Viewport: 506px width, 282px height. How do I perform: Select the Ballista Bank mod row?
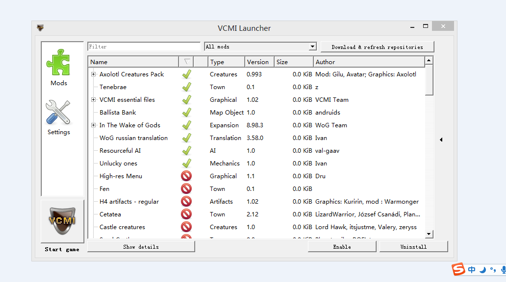tap(256, 113)
